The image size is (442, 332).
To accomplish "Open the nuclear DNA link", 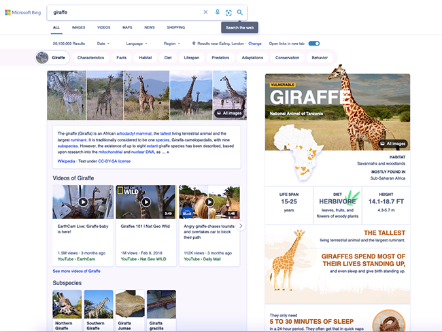I will (143, 152).
